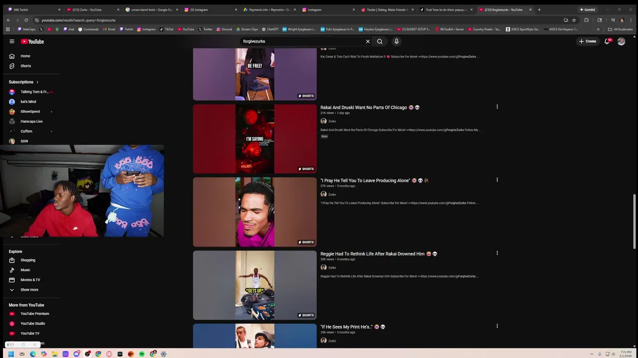Open the account avatar menu
This screenshot has width=638, height=358.
point(621,41)
